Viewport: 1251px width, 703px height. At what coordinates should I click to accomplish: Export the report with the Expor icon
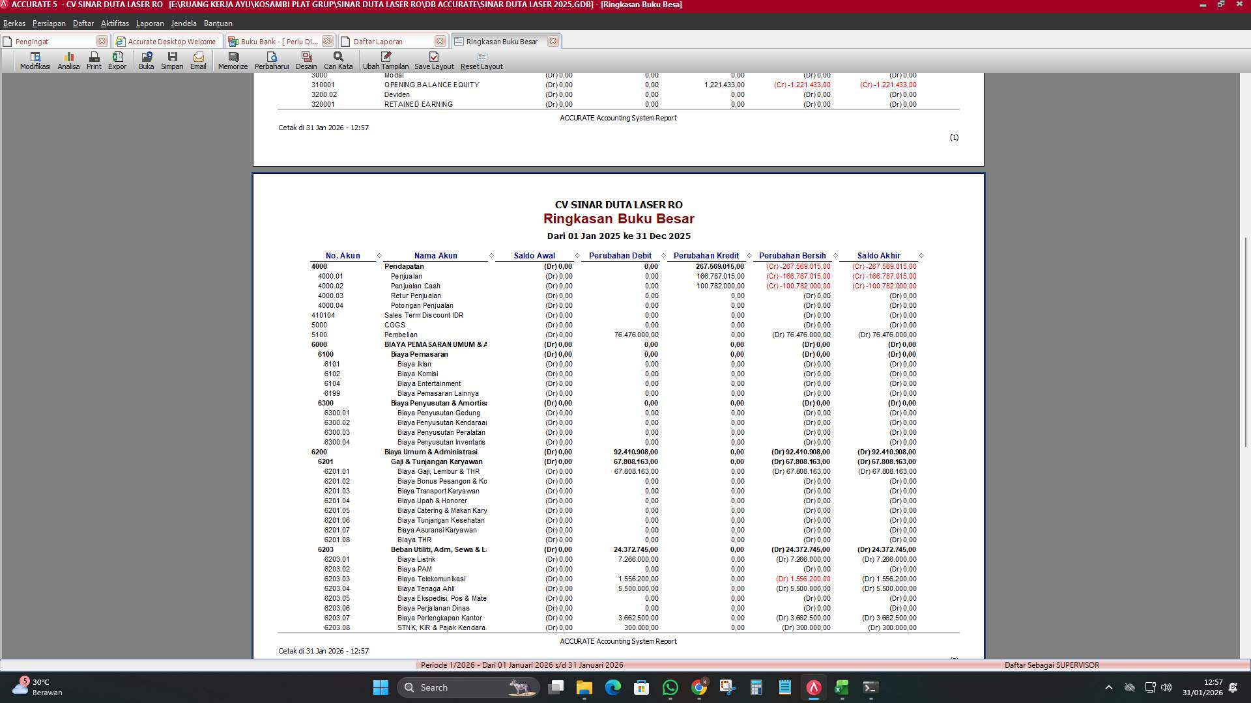point(117,61)
